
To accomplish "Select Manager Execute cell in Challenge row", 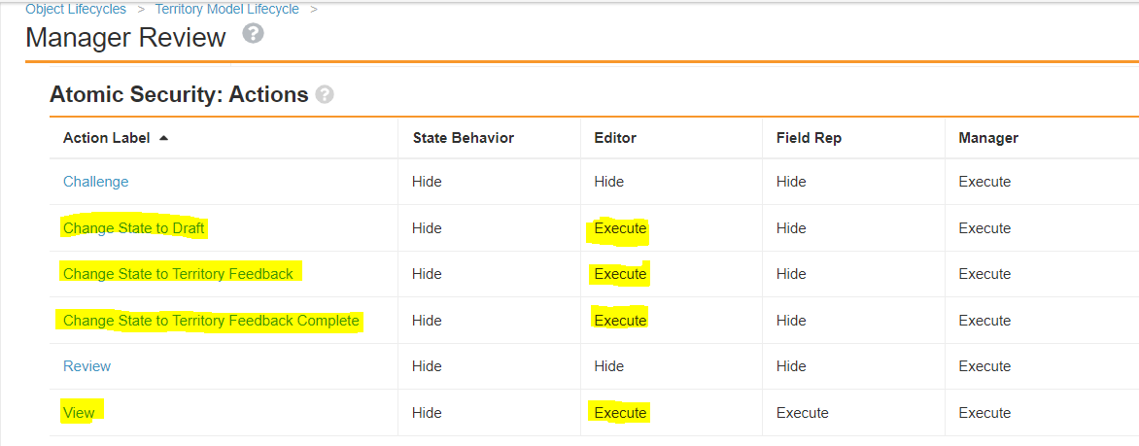I will (984, 182).
